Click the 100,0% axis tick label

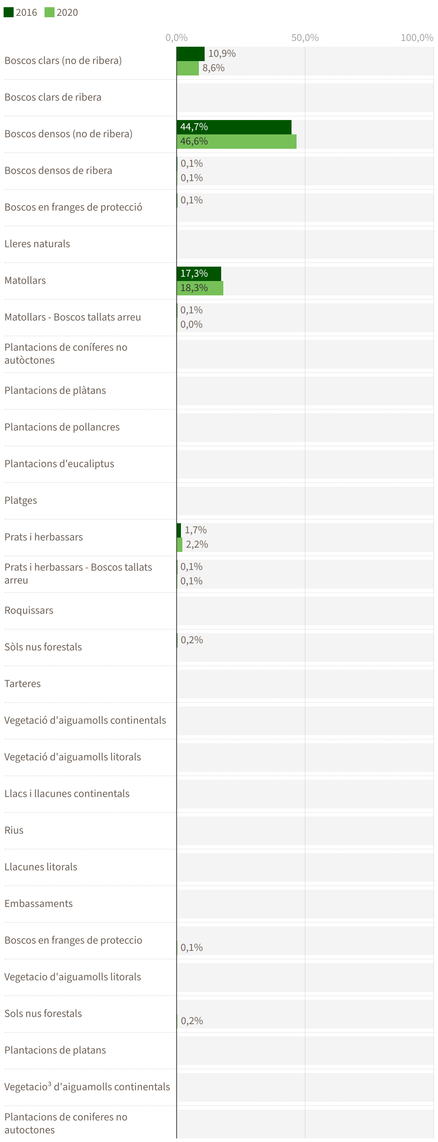[x=417, y=38]
